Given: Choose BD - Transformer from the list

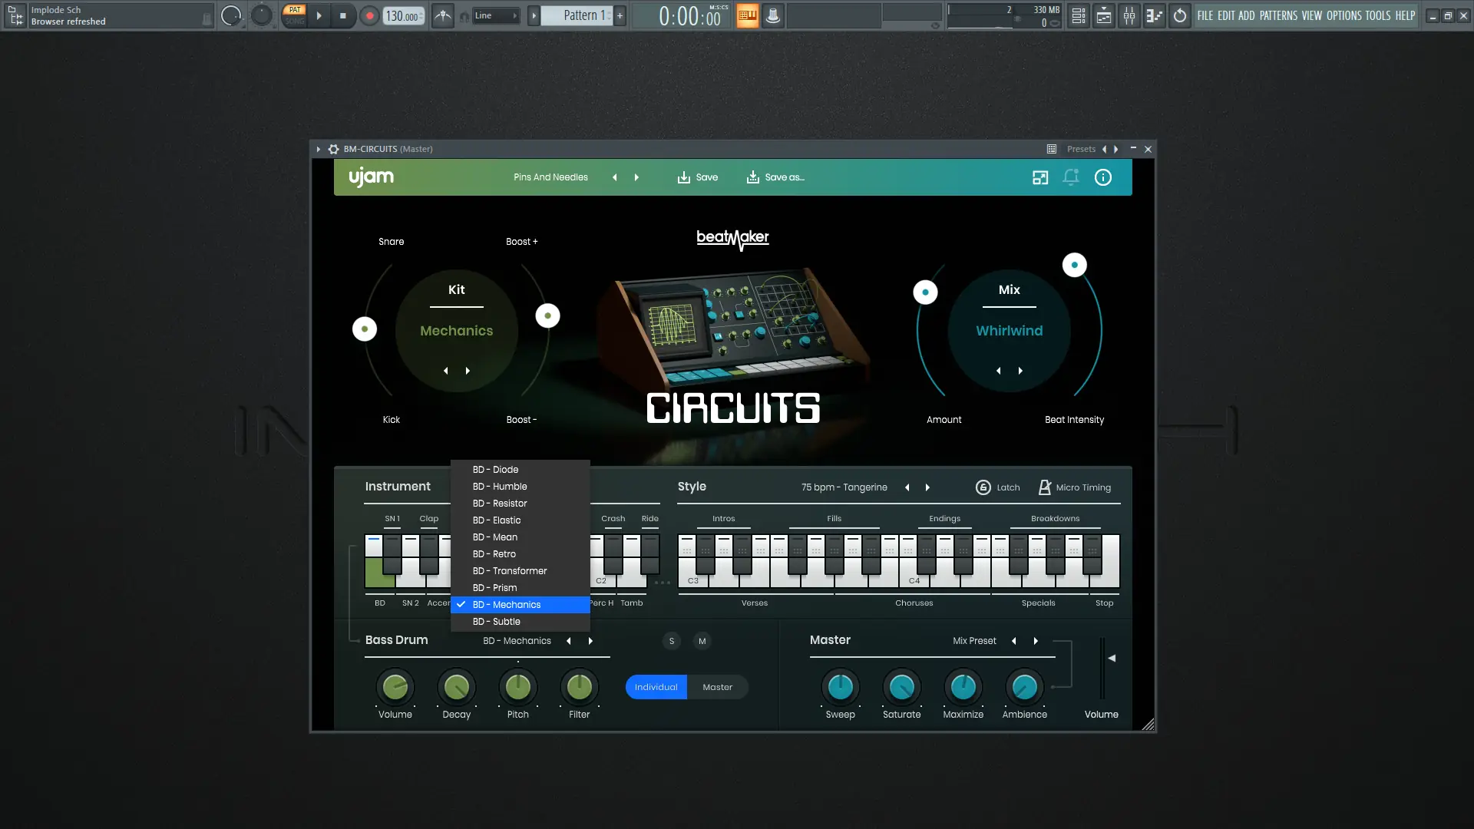Looking at the screenshot, I should (x=510, y=571).
